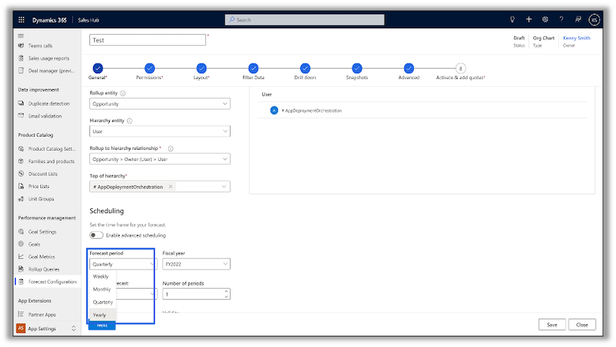Remove AppDeploymentOrchestration from Top of hierarchy
Screen dimensions: 616x347
point(171,187)
